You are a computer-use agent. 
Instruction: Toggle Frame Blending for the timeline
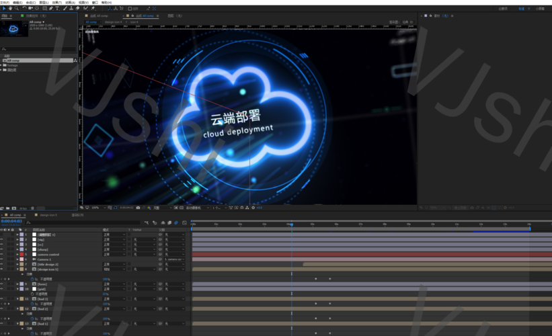pyautogui.click(x=169, y=222)
